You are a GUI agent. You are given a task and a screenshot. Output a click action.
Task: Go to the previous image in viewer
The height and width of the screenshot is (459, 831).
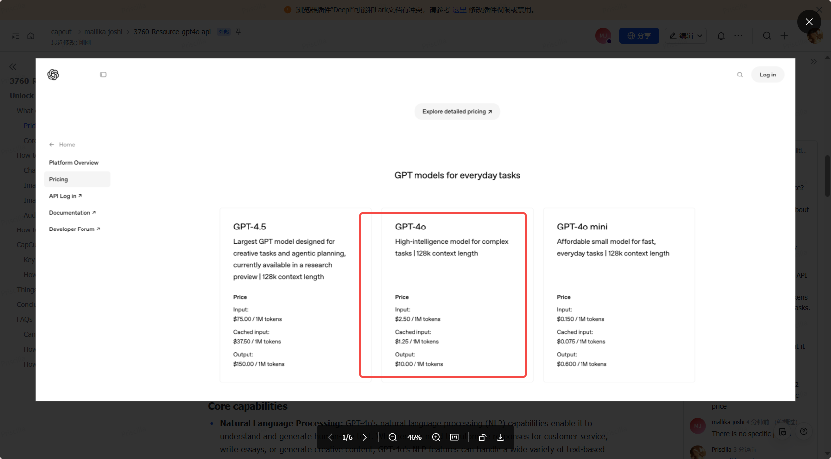pyautogui.click(x=330, y=437)
